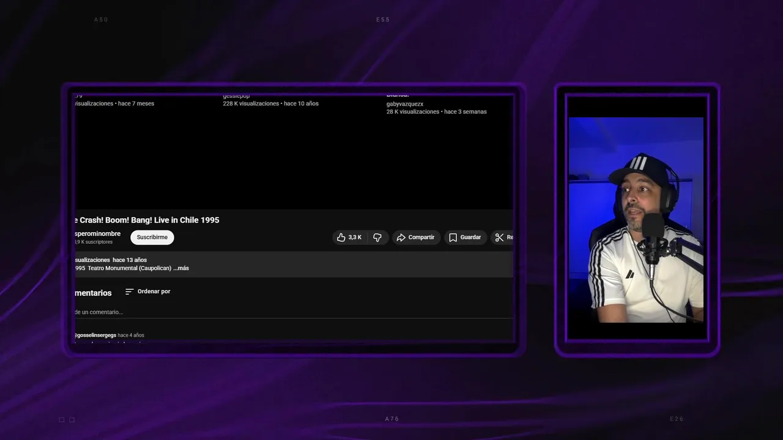783x440 pixels.
Task: Open the Ordenar por sort dropdown
Action: (147, 291)
